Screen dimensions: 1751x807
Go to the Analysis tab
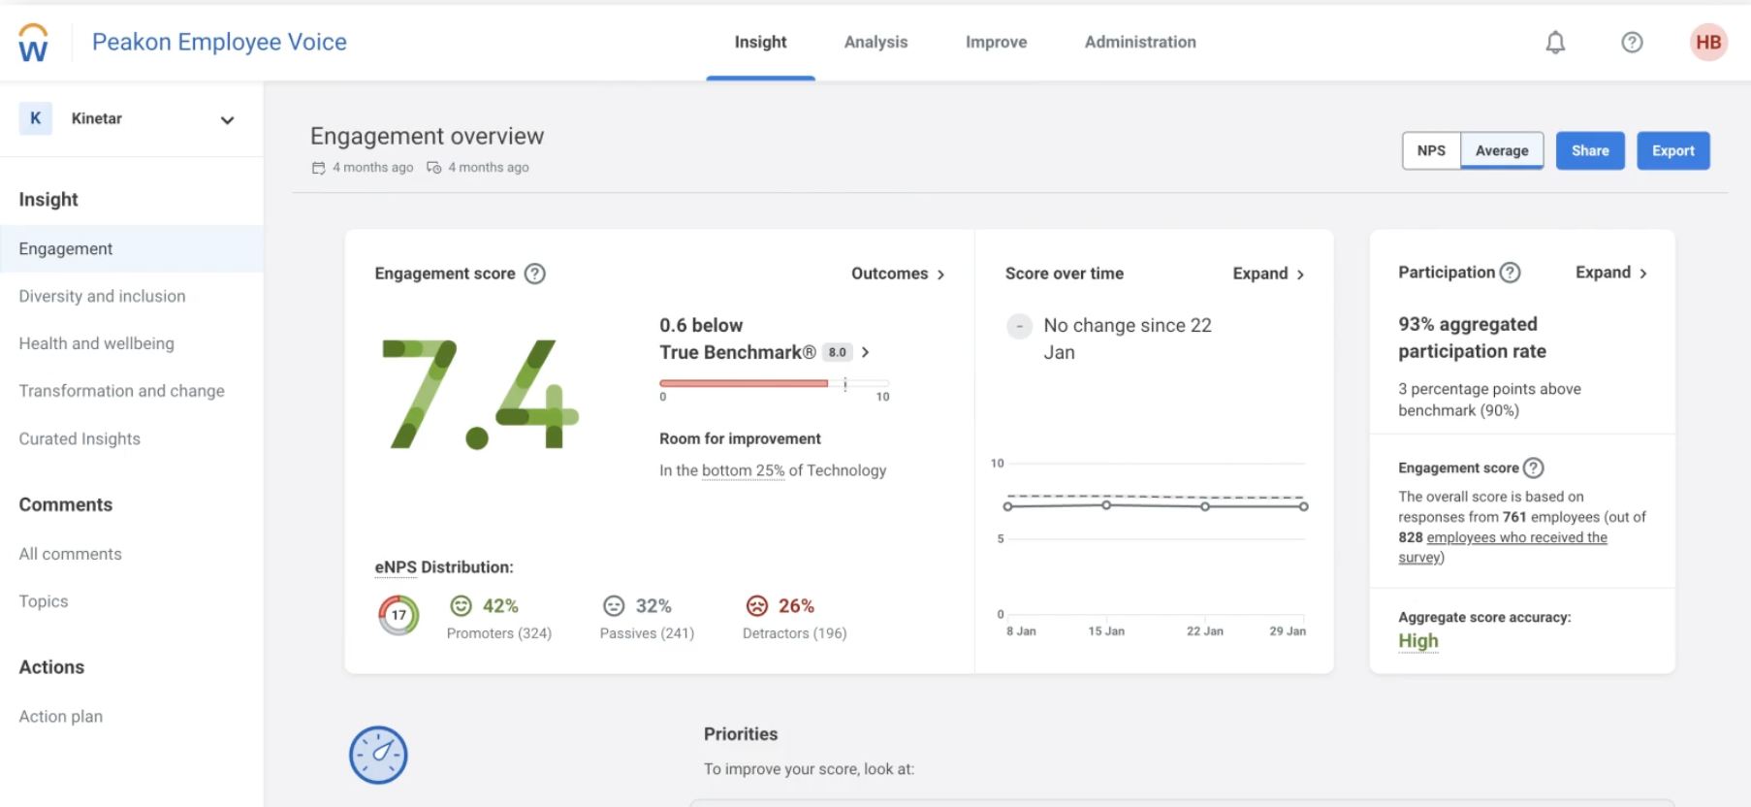click(x=875, y=42)
